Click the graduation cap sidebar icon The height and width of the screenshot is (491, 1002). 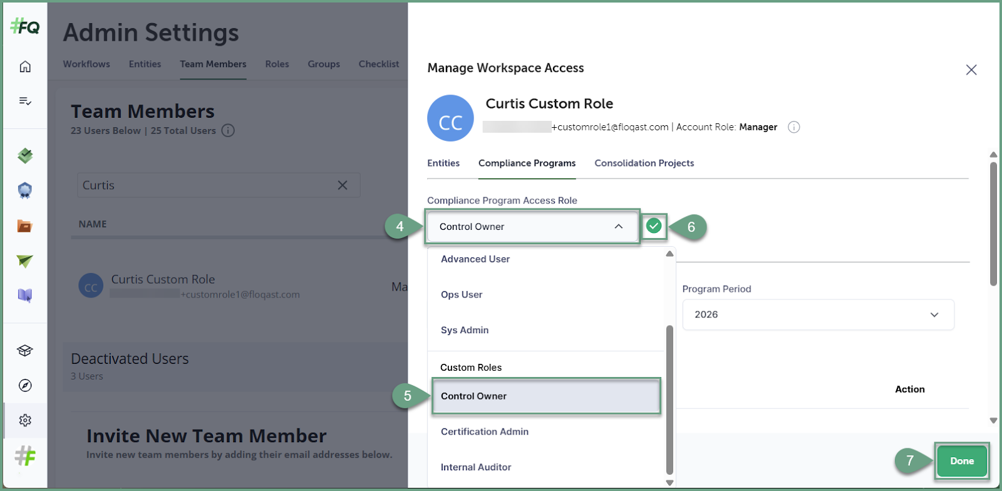[25, 350]
